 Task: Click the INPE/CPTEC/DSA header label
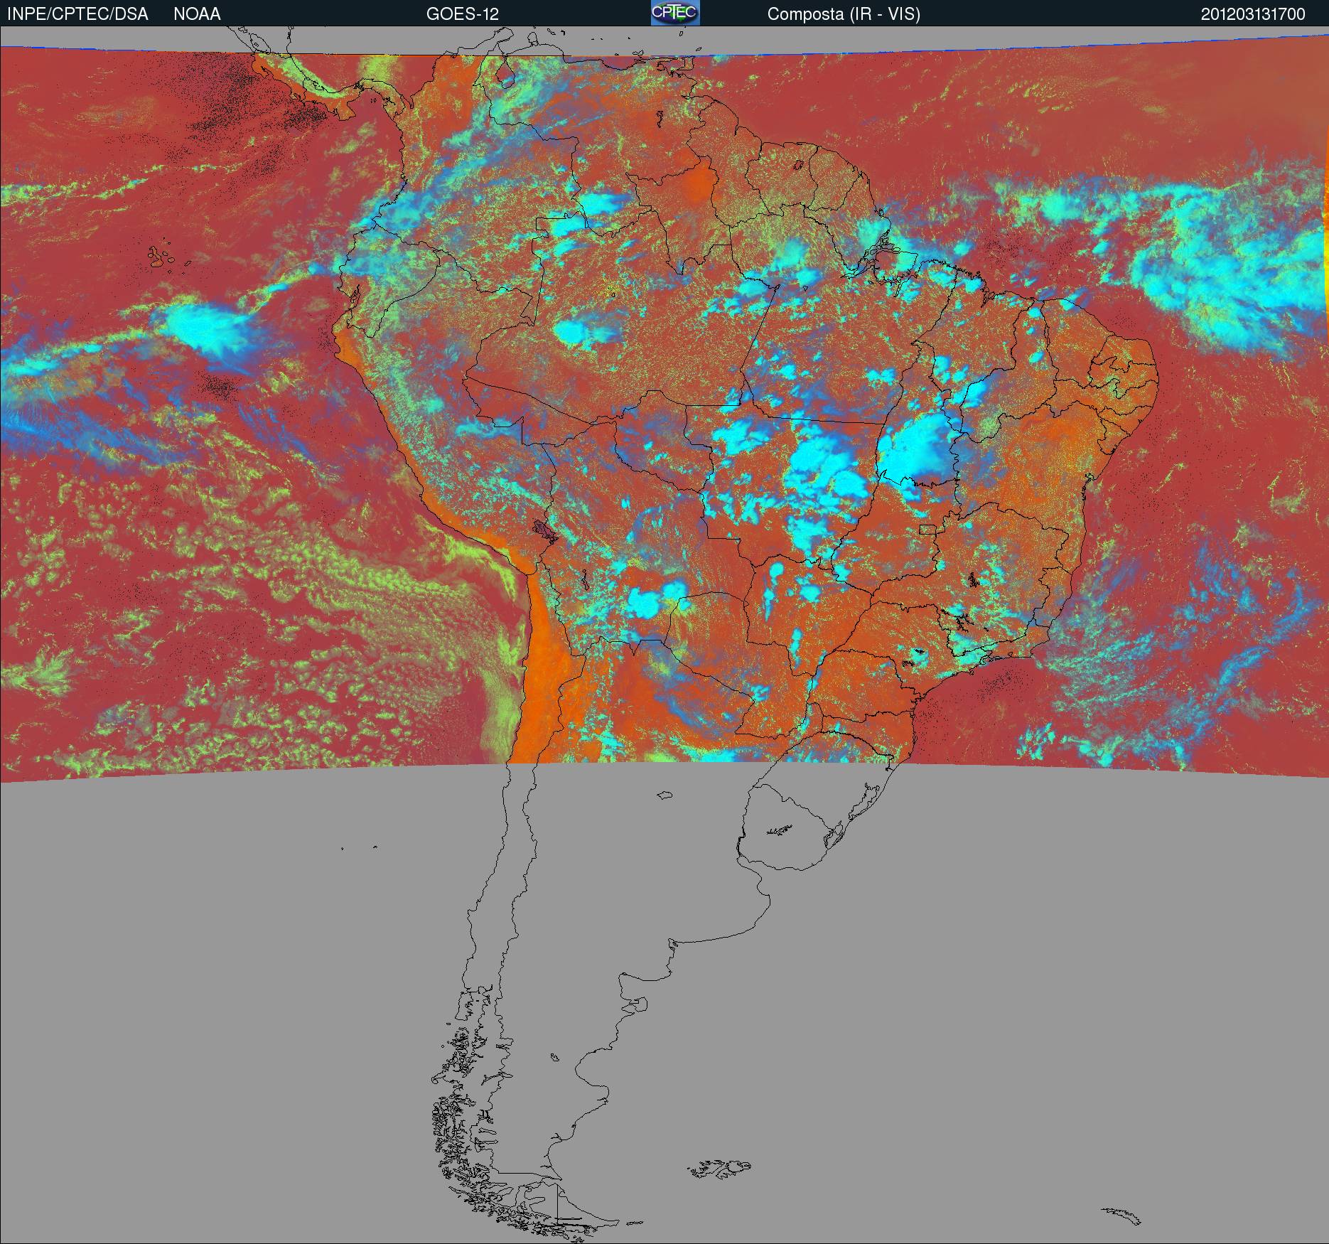point(77,14)
